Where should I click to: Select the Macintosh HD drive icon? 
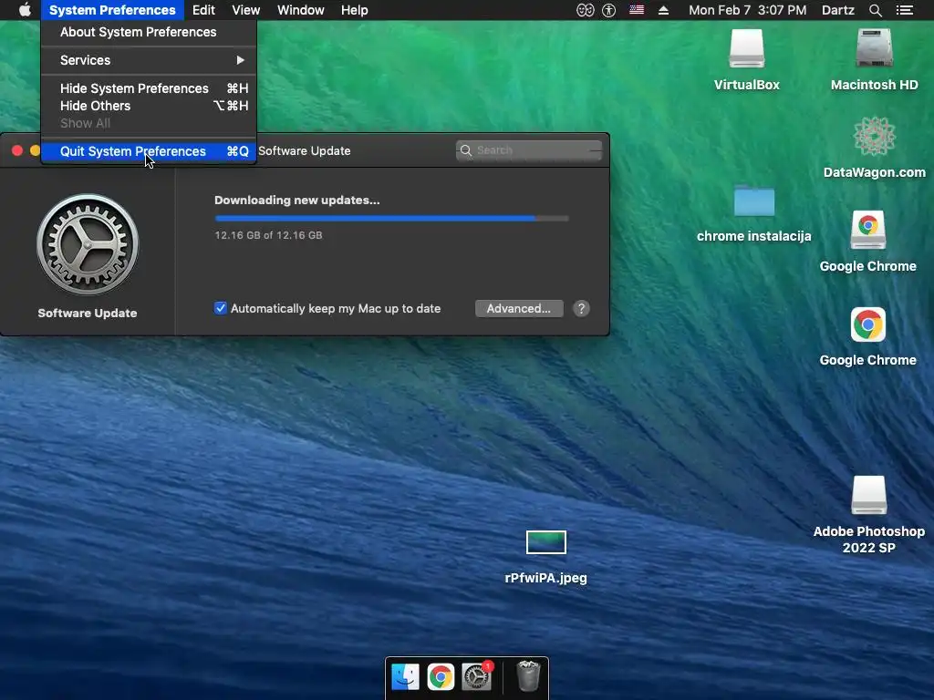click(874, 49)
